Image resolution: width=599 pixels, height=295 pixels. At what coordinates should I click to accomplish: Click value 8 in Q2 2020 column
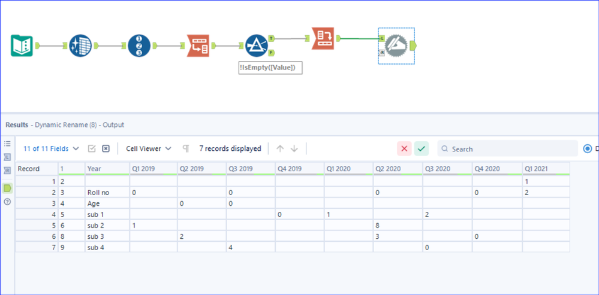[x=398, y=225]
